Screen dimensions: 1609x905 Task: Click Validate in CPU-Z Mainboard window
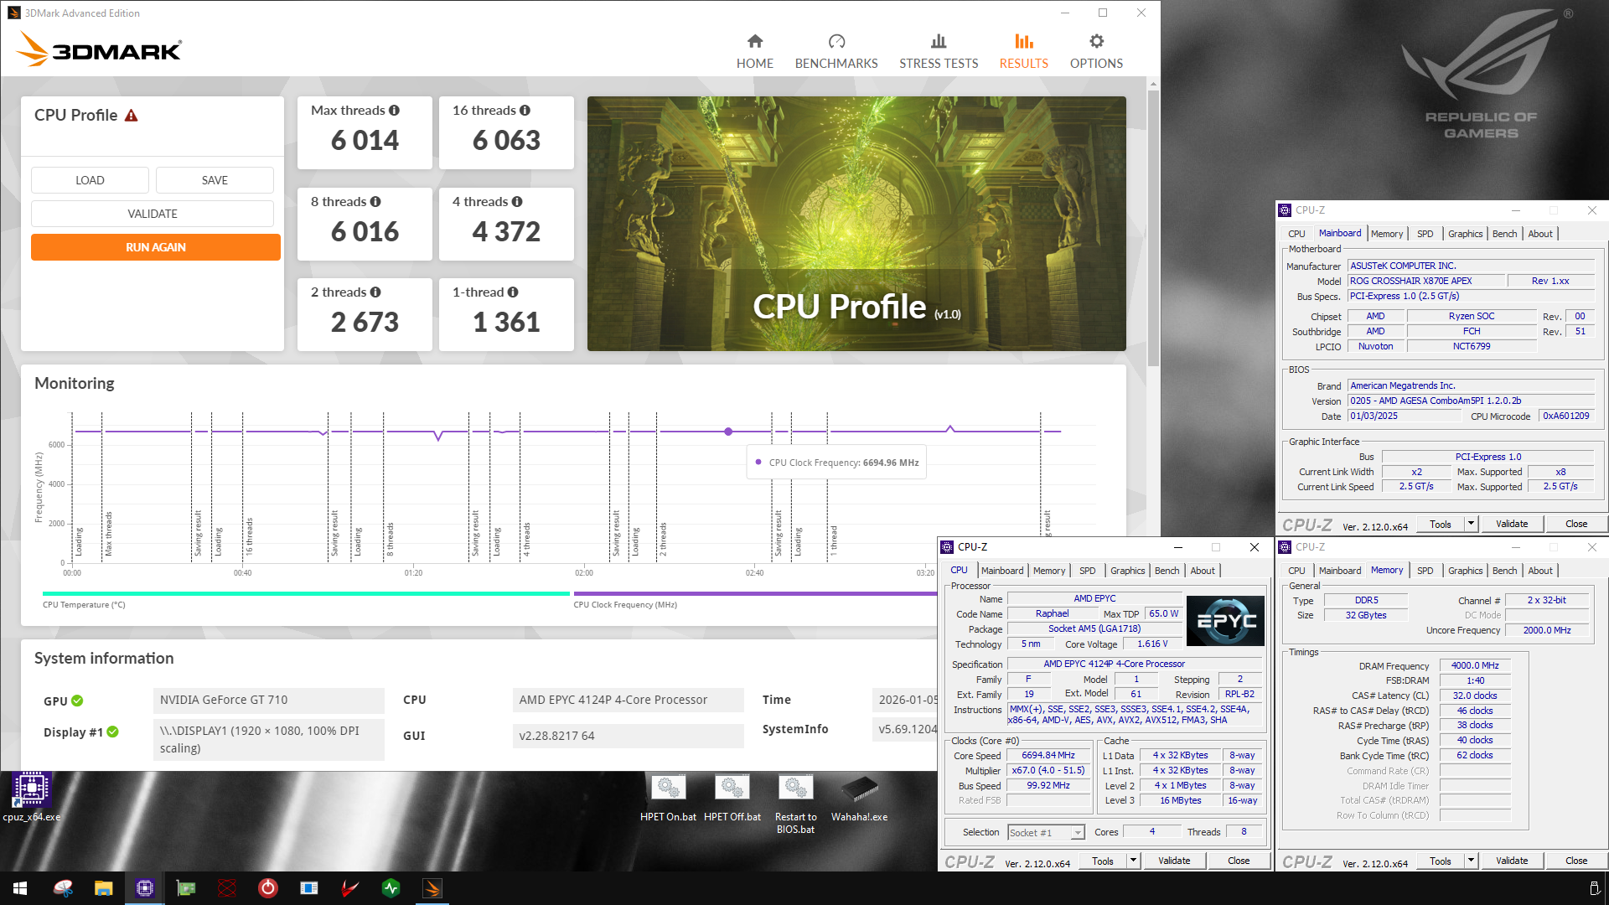pos(1512,524)
